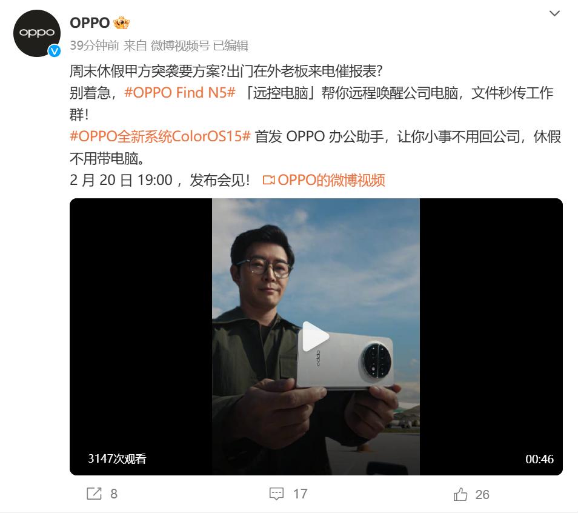The width and height of the screenshot is (578, 513).
Task: Click the 3147次观看 view count overlay
Action: click(117, 459)
